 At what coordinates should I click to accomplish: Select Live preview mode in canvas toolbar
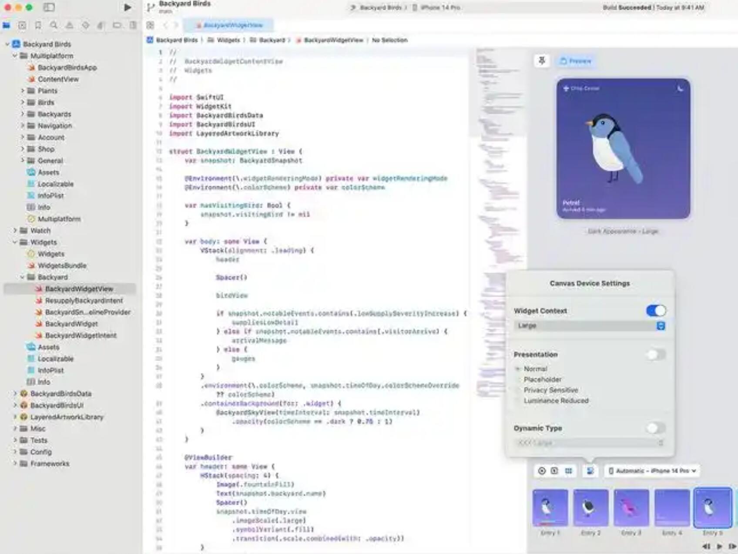pyautogui.click(x=542, y=471)
